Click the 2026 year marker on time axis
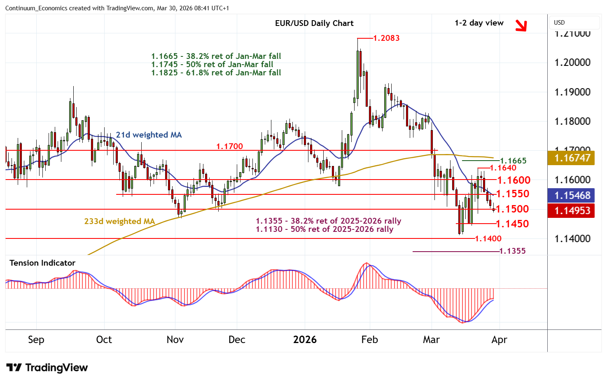Image resolution: width=607 pixels, height=383 pixels. 305,340
